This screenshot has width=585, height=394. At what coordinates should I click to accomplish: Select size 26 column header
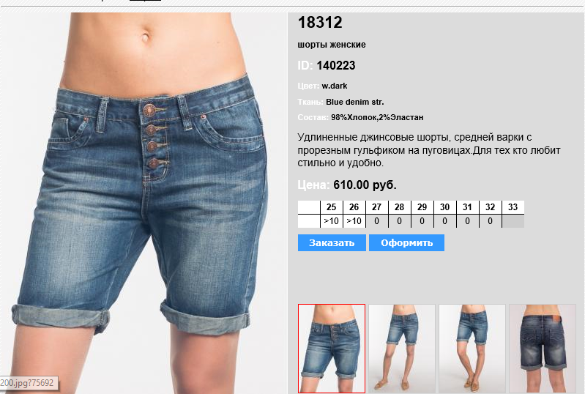(354, 207)
